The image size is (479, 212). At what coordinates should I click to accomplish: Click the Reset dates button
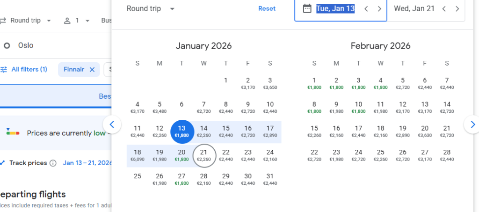267,8
